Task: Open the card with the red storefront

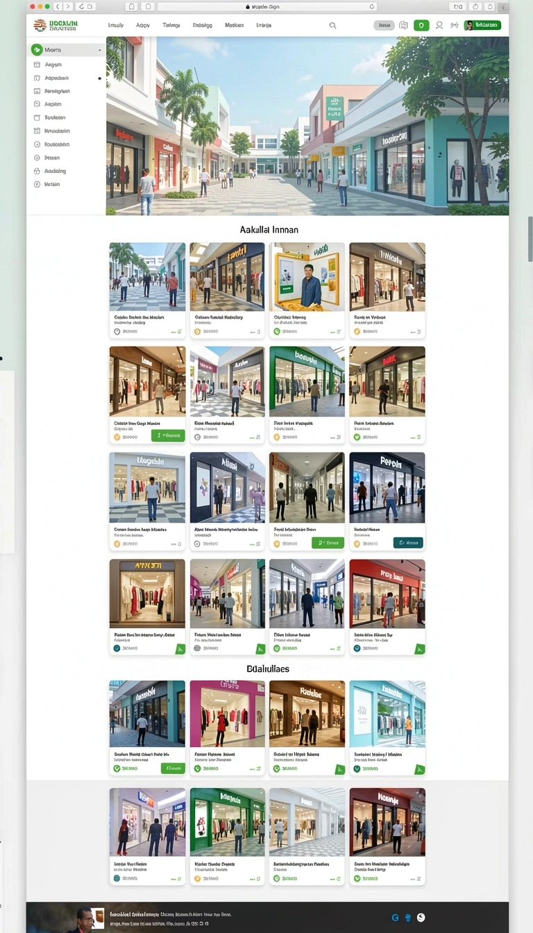Action: [387, 607]
